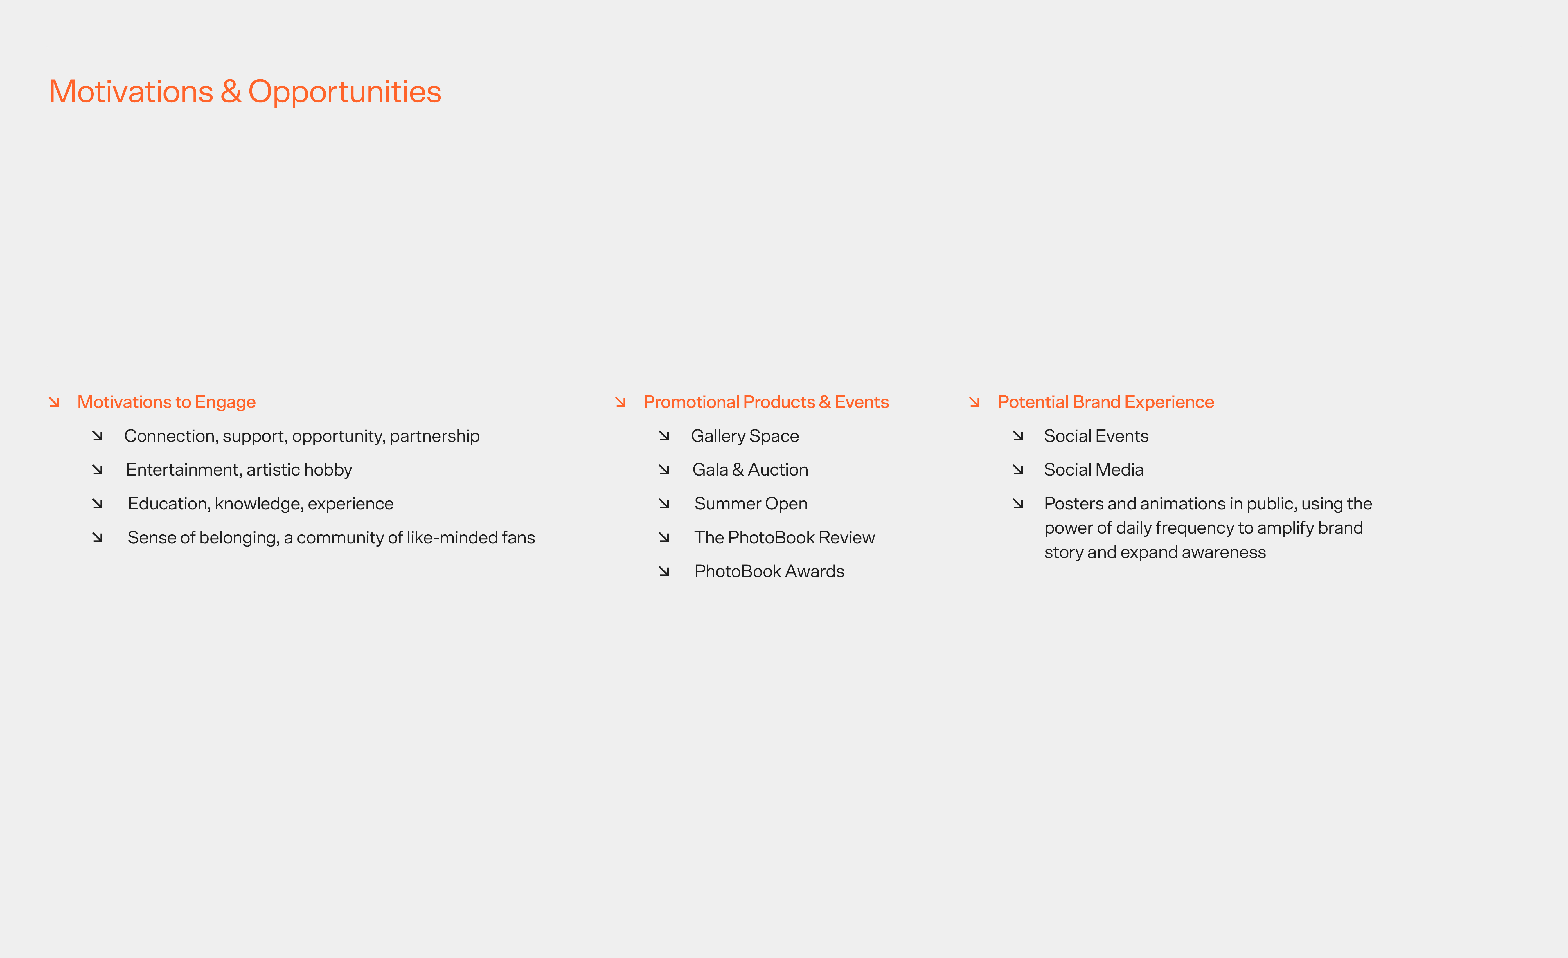Click the Sense of belonging list item

(x=331, y=538)
